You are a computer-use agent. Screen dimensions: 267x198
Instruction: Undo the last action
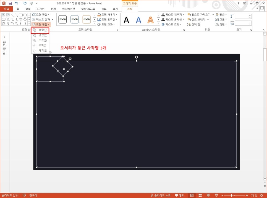point(17,3)
